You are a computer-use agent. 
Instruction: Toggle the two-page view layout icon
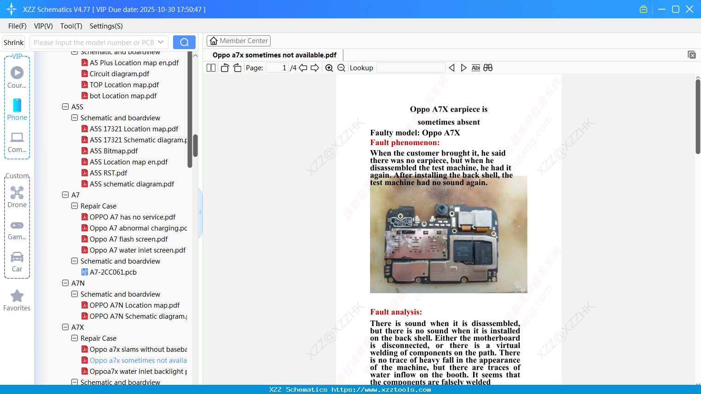211,68
